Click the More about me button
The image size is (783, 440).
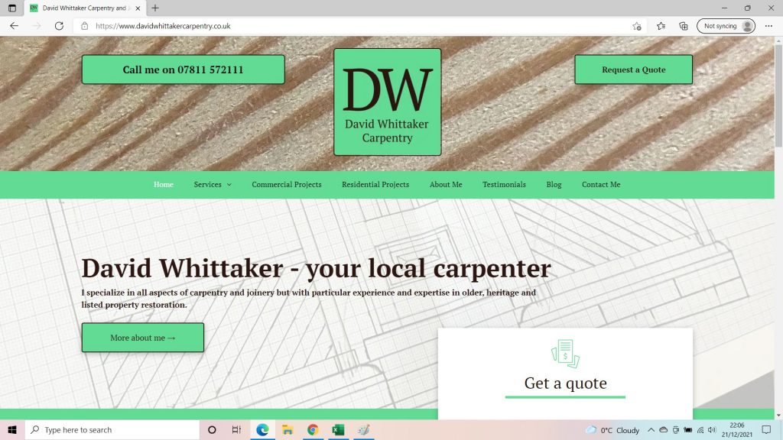pos(142,337)
